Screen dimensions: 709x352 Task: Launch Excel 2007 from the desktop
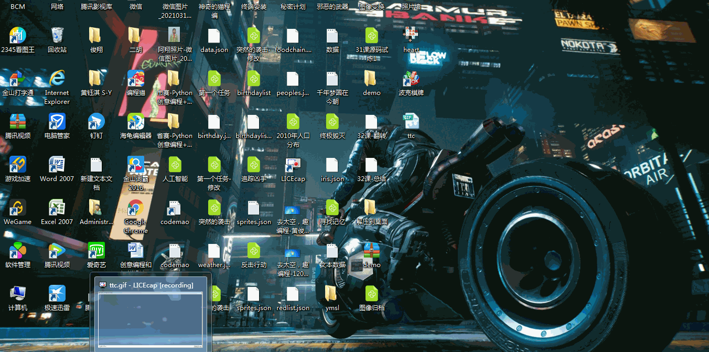coord(57,208)
